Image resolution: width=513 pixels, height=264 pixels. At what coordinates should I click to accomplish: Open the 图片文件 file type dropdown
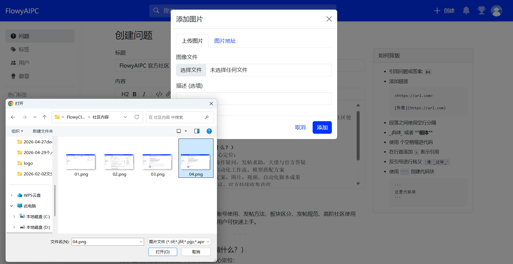point(179,242)
